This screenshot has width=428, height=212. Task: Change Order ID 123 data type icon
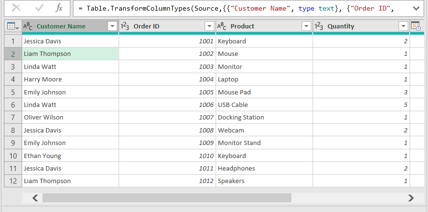pos(125,26)
